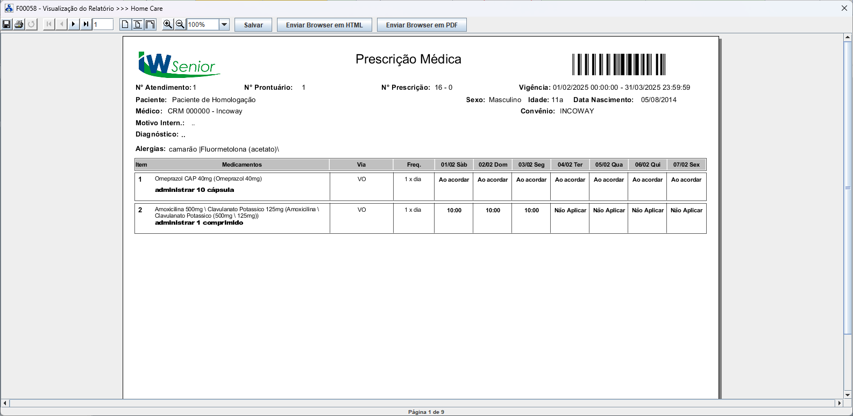Open the zoom percentage dropdown arrow
The width and height of the screenshot is (853, 416).
(x=224, y=24)
